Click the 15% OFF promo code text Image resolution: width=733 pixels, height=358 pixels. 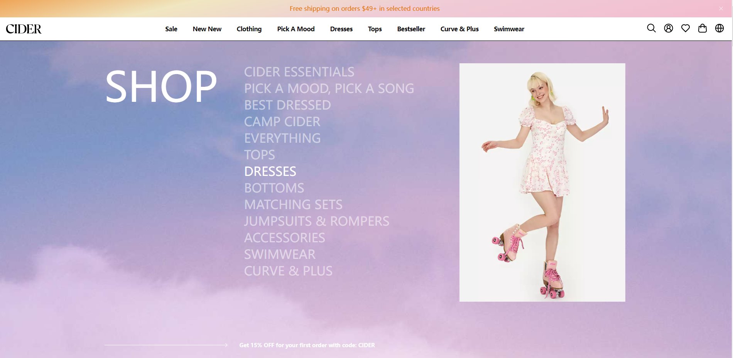point(307,345)
